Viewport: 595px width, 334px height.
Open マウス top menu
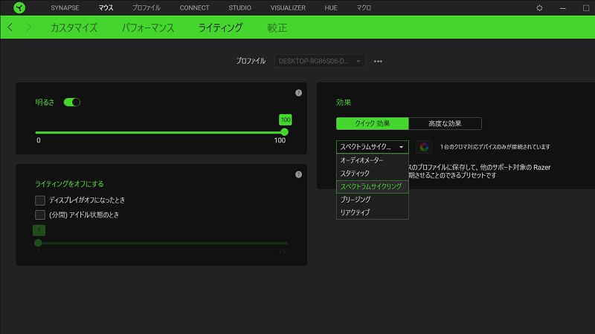[106, 8]
